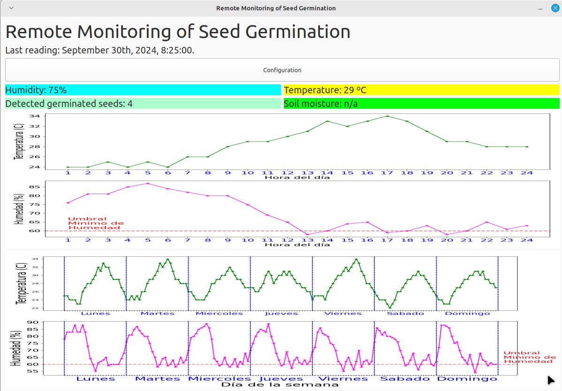Open window menu chevron in title bar

tap(11, 8)
